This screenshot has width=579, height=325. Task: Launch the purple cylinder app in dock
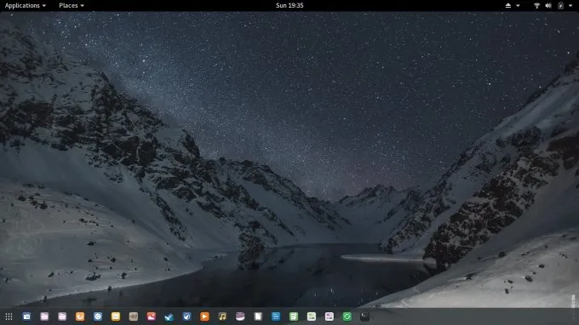tap(240, 316)
